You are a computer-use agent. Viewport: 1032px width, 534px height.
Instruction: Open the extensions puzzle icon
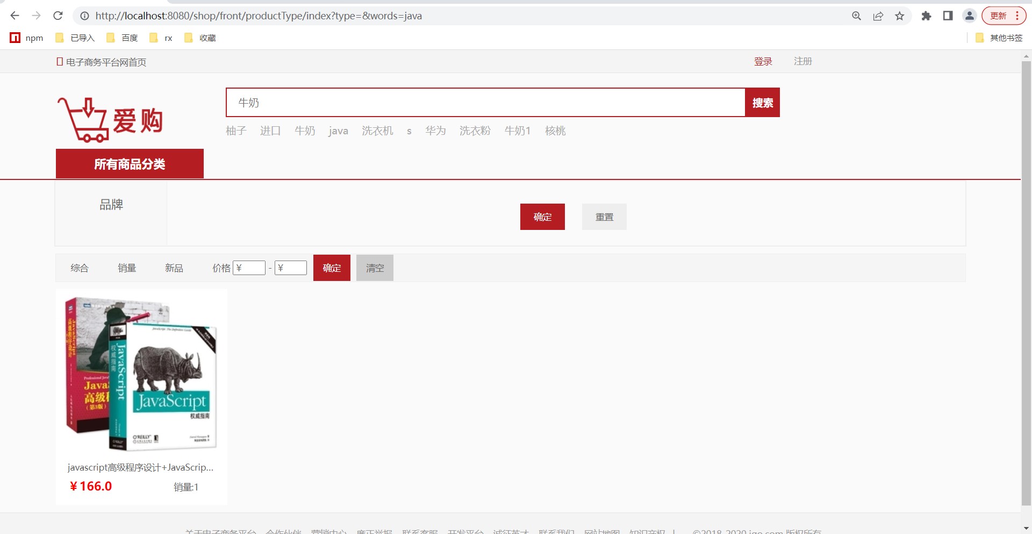pos(926,16)
